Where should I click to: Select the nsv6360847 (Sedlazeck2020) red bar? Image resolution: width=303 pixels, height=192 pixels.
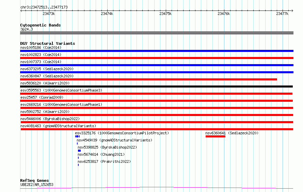(x=148, y=79)
